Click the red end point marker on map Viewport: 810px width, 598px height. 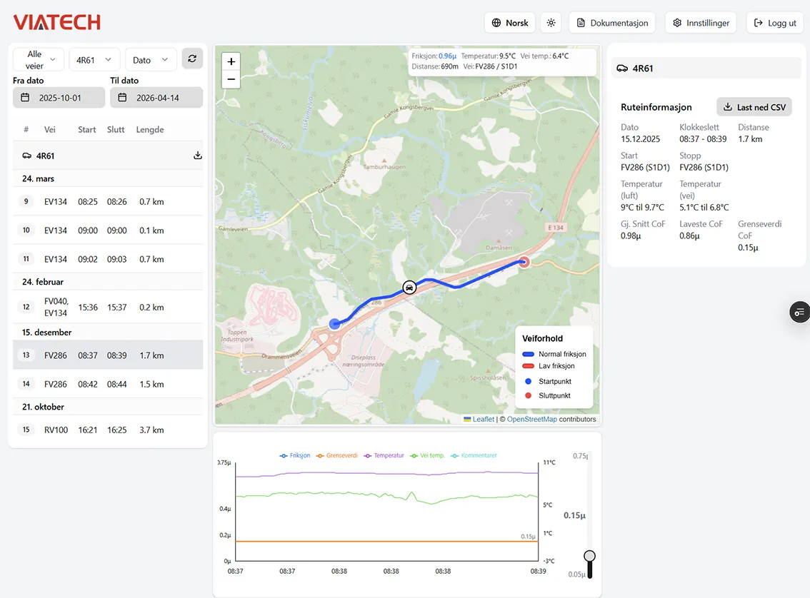[524, 262]
